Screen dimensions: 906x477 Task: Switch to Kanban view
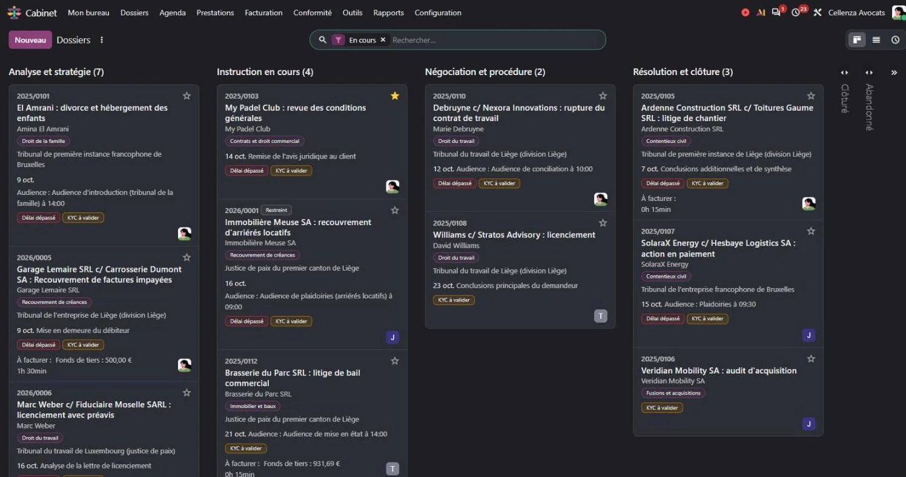[x=857, y=40]
